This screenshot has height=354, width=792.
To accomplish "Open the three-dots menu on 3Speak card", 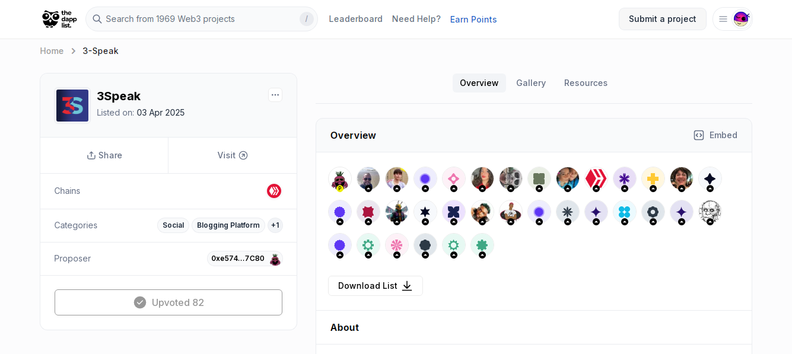I will point(275,95).
